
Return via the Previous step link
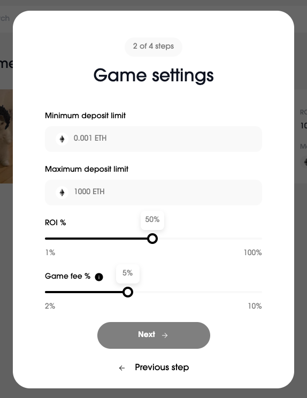tap(153, 368)
